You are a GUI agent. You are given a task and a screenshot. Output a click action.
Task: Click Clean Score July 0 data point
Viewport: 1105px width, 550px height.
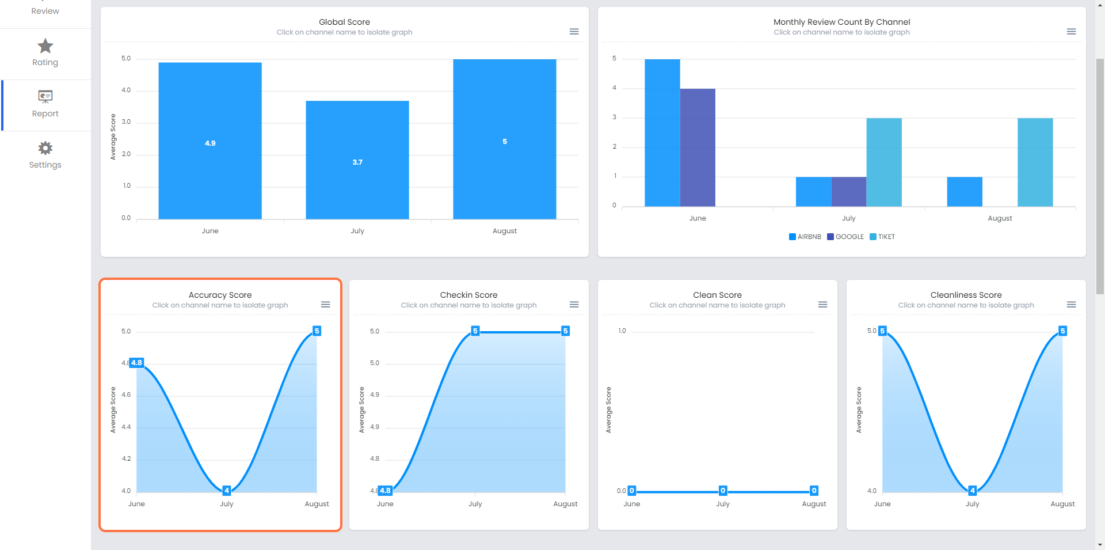723,491
